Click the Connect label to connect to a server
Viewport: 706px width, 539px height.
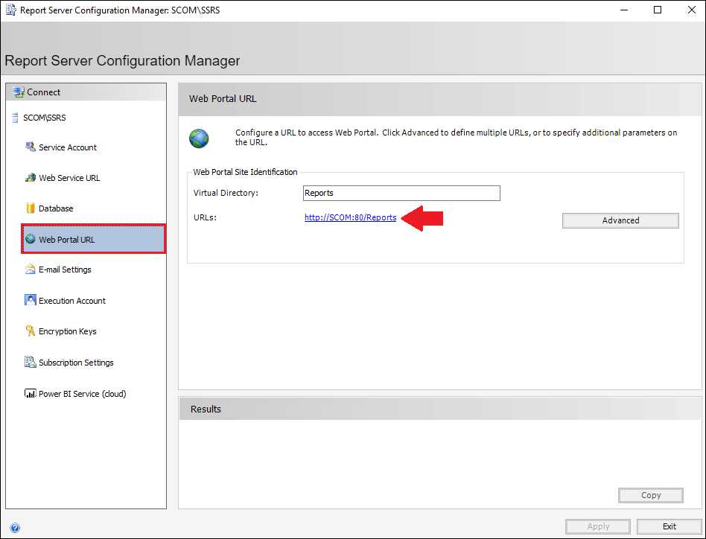[44, 92]
